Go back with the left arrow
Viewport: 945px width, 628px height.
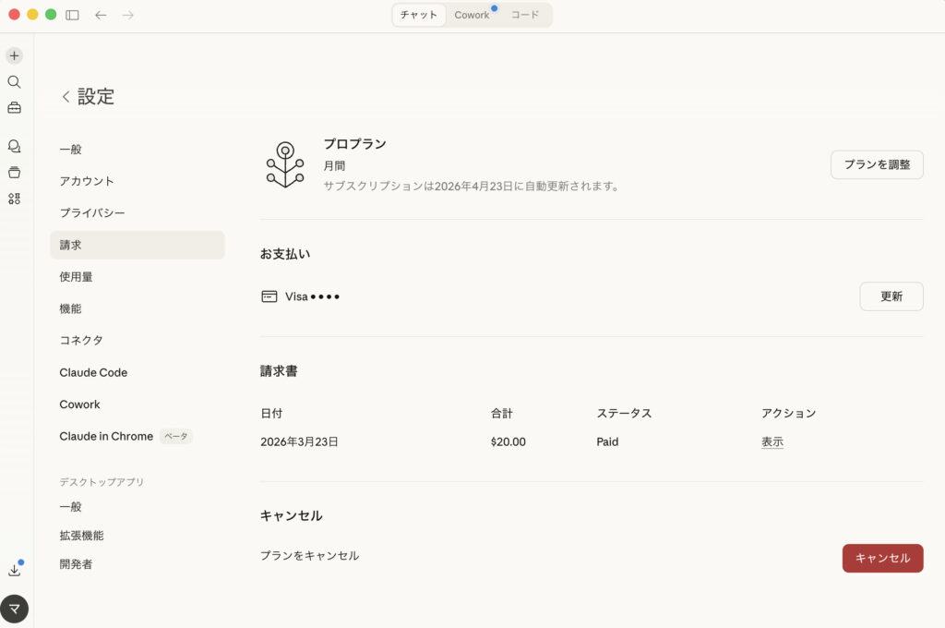pyautogui.click(x=101, y=15)
